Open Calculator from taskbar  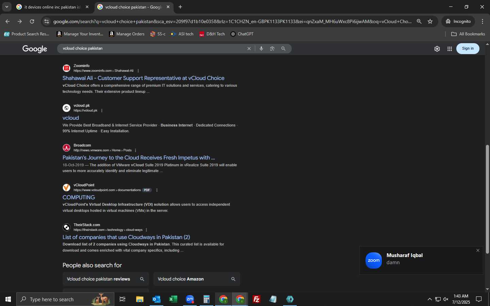click(206, 299)
